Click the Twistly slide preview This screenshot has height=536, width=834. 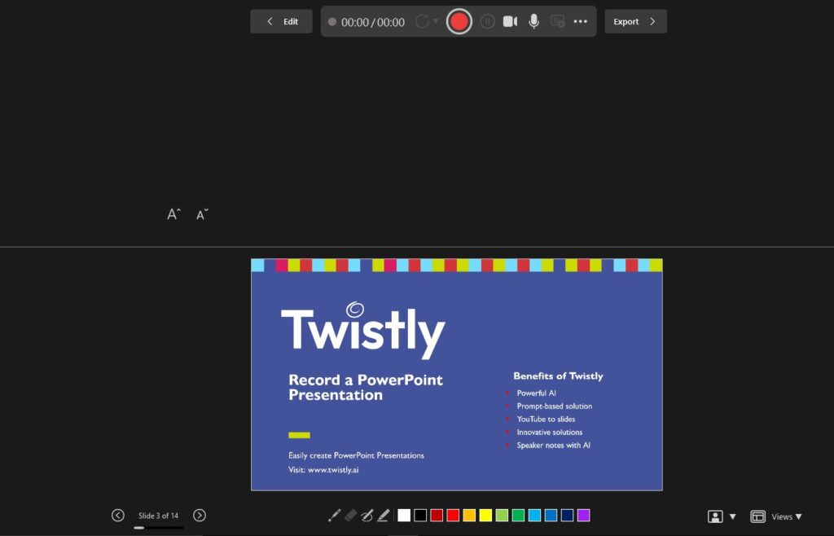457,375
